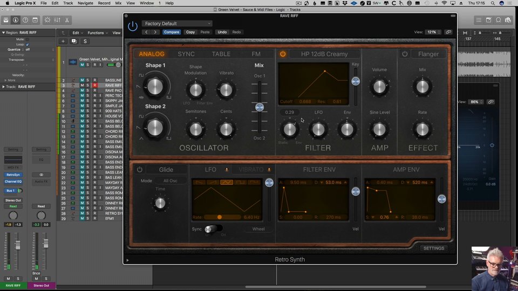The height and width of the screenshot is (291, 518).
Task: Toggle Loop checkbox in Region inspector
Action: pyautogui.click(x=28, y=44)
